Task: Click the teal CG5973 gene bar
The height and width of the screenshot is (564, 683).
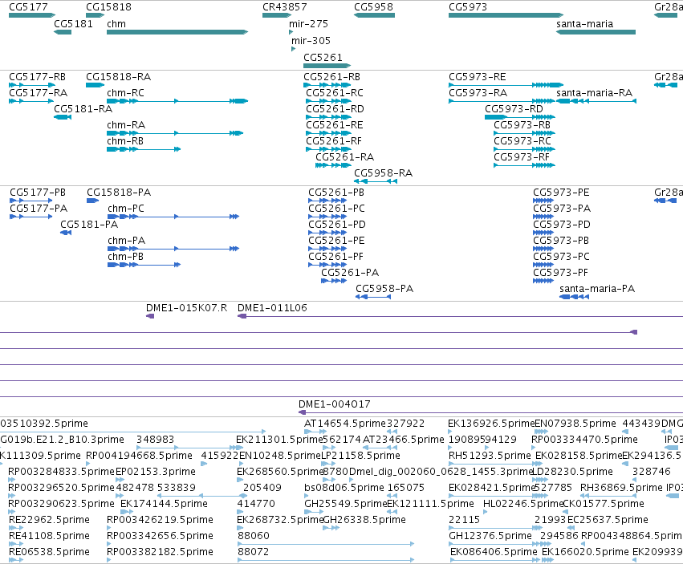Action: point(506,15)
